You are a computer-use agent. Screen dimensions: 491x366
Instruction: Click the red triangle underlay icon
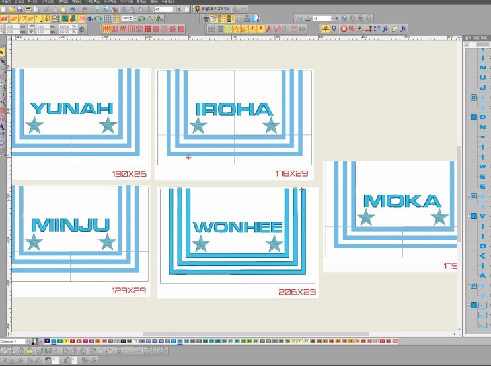tap(270, 29)
